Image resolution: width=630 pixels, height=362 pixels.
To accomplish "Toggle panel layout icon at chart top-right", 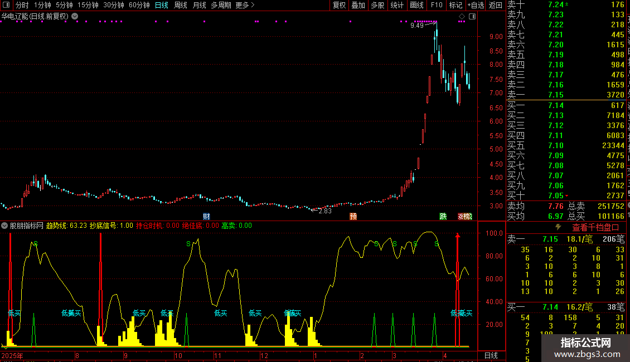I will tap(472, 17).
